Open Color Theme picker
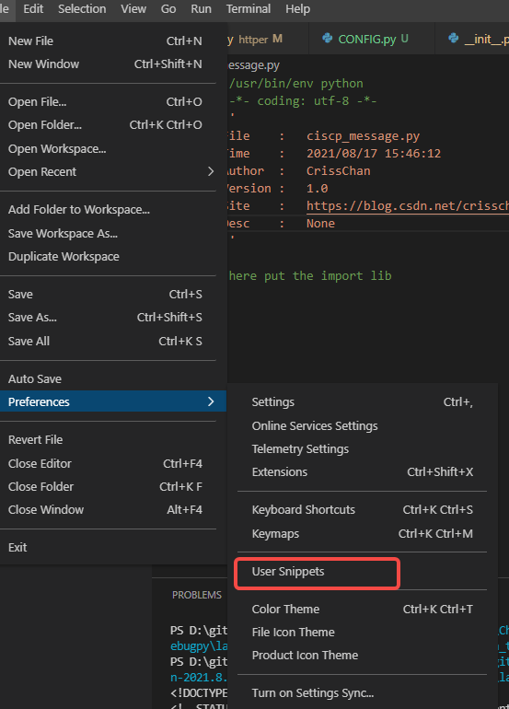 [x=362, y=609]
